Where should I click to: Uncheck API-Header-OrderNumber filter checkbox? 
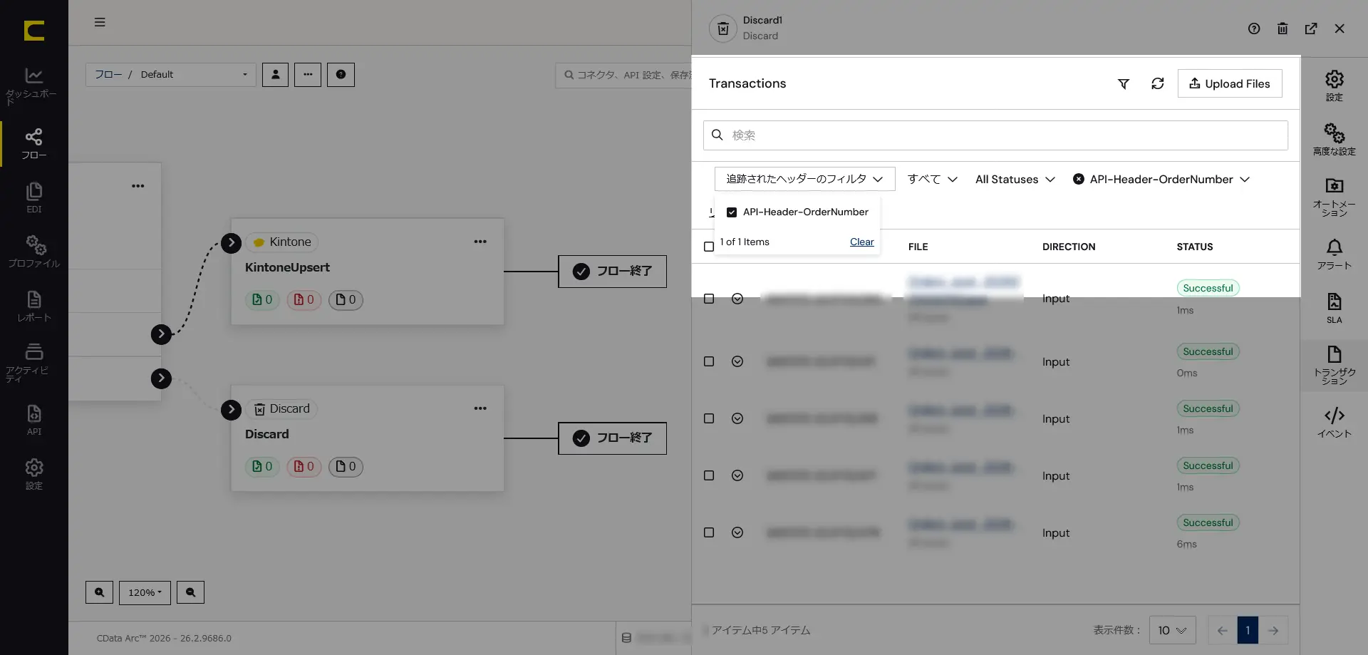(731, 212)
